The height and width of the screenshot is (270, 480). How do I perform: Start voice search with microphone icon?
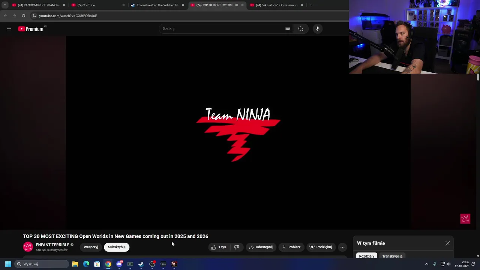318,29
